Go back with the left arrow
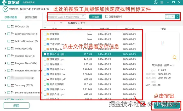The width and height of the screenshot is (183, 111). click(x=47, y=23)
